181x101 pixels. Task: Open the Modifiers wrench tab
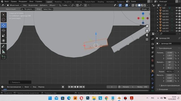point(153,75)
